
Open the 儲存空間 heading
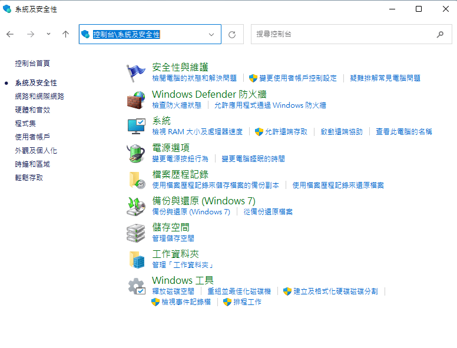[x=171, y=227]
